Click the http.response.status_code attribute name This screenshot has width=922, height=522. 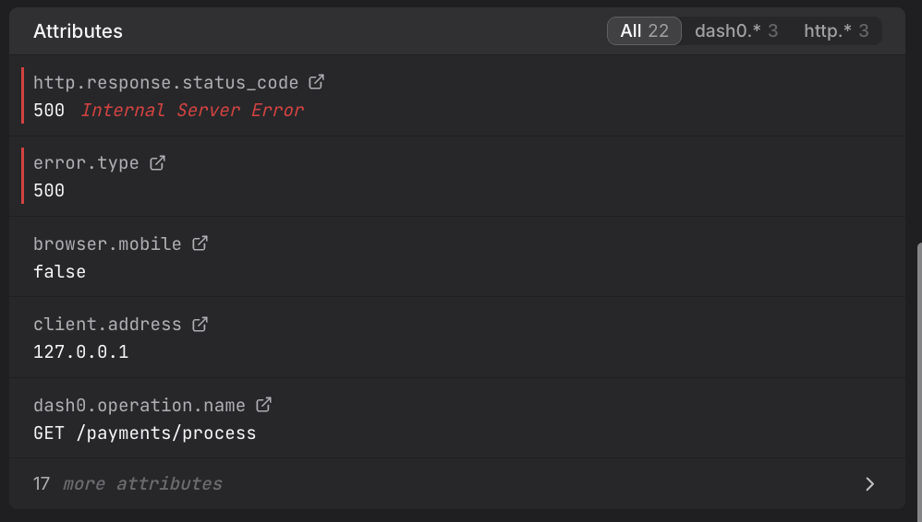click(x=166, y=83)
